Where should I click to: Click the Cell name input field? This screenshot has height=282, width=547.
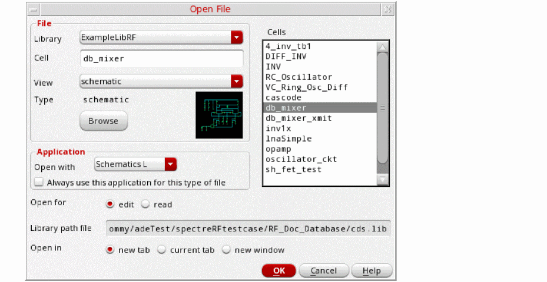161,59
